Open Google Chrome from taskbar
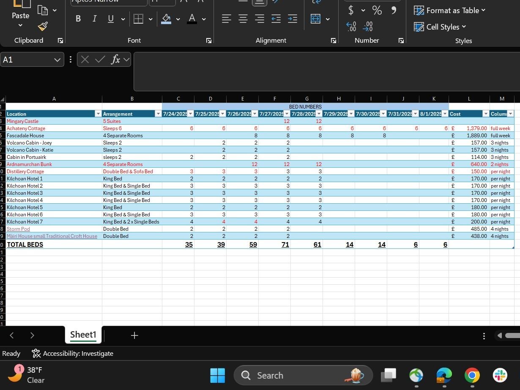Image resolution: width=520 pixels, height=390 pixels. pos(472,375)
